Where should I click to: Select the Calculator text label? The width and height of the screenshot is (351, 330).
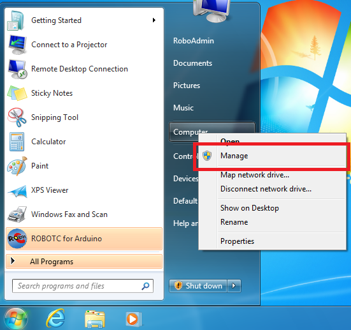click(48, 142)
